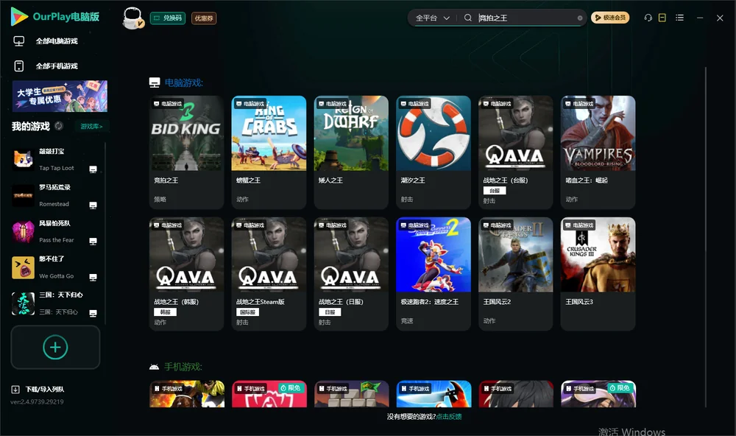Click the 优惠券 coupon button
Viewport: 736px width, 436px height.
pyautogui.click(x=204, y=18)
